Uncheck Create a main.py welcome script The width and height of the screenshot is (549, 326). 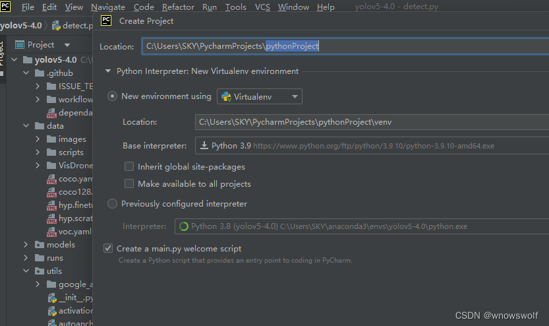108,249
